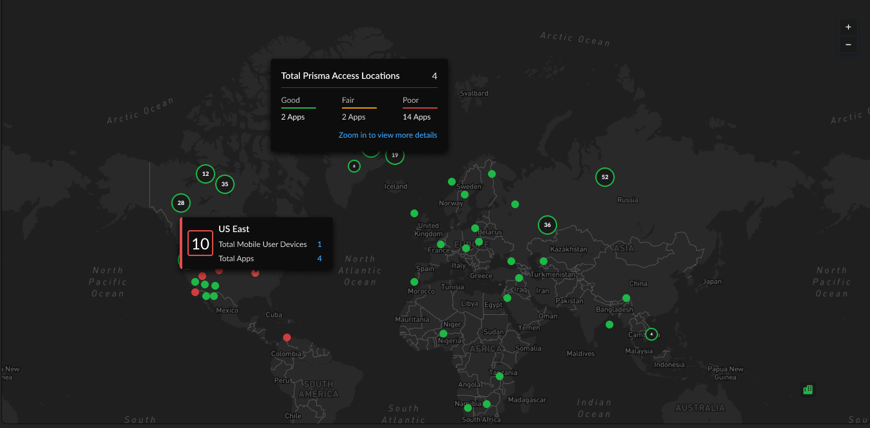Open the cluster marker labeled 52

[604, 177]
